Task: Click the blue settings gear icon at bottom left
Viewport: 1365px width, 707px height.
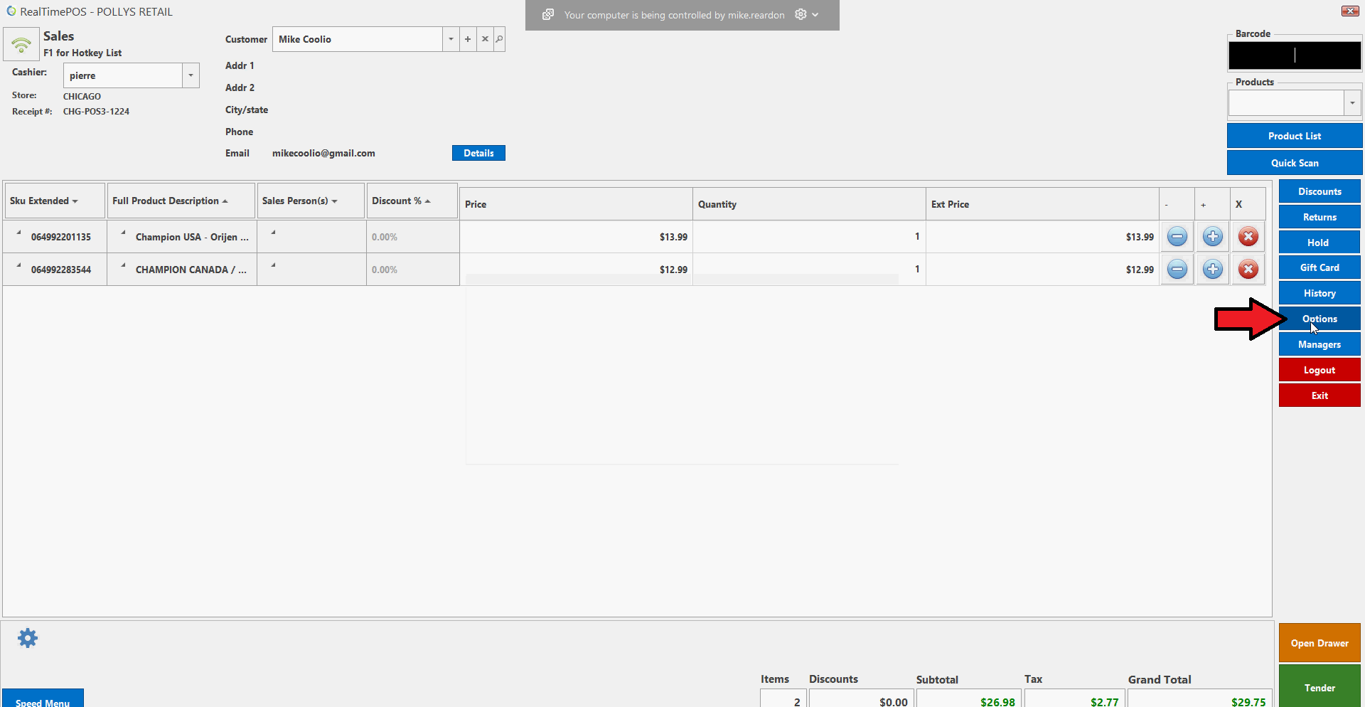Action: coord(28,638)
